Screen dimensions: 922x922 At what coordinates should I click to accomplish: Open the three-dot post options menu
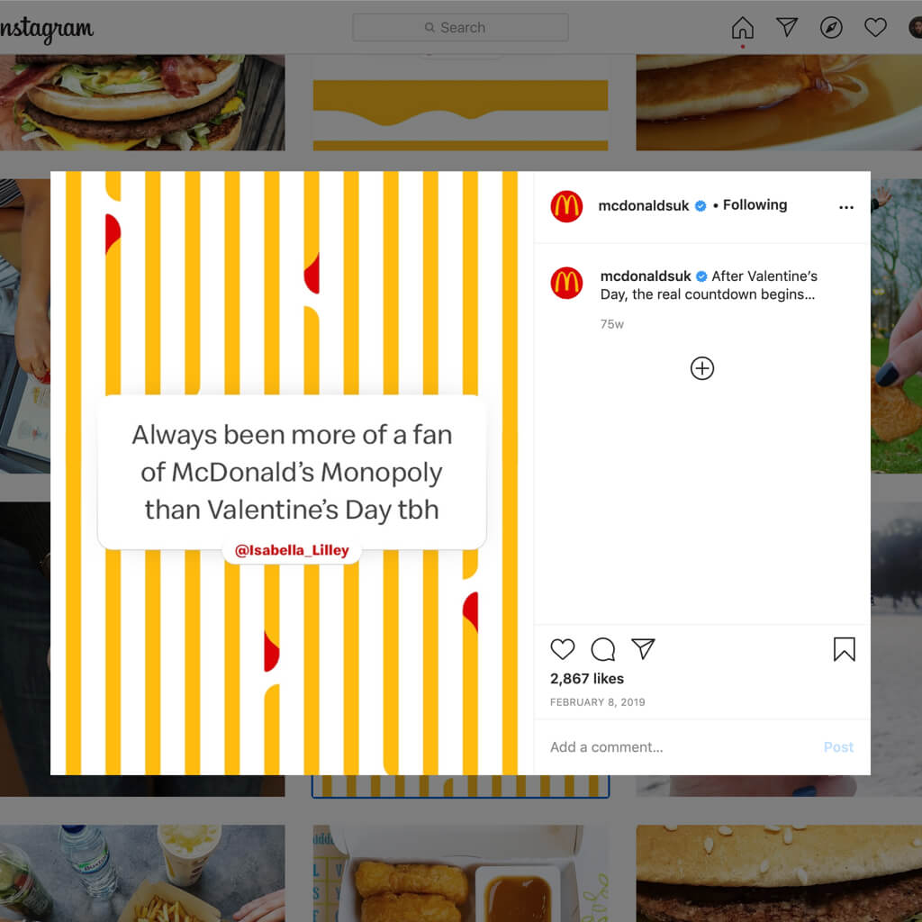(x=846, y=207)
